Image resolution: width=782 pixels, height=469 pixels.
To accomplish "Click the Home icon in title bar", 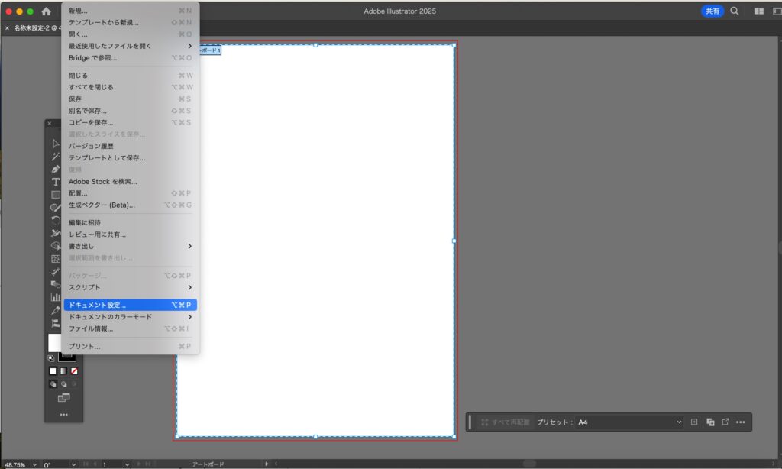I will coord(47,11).
